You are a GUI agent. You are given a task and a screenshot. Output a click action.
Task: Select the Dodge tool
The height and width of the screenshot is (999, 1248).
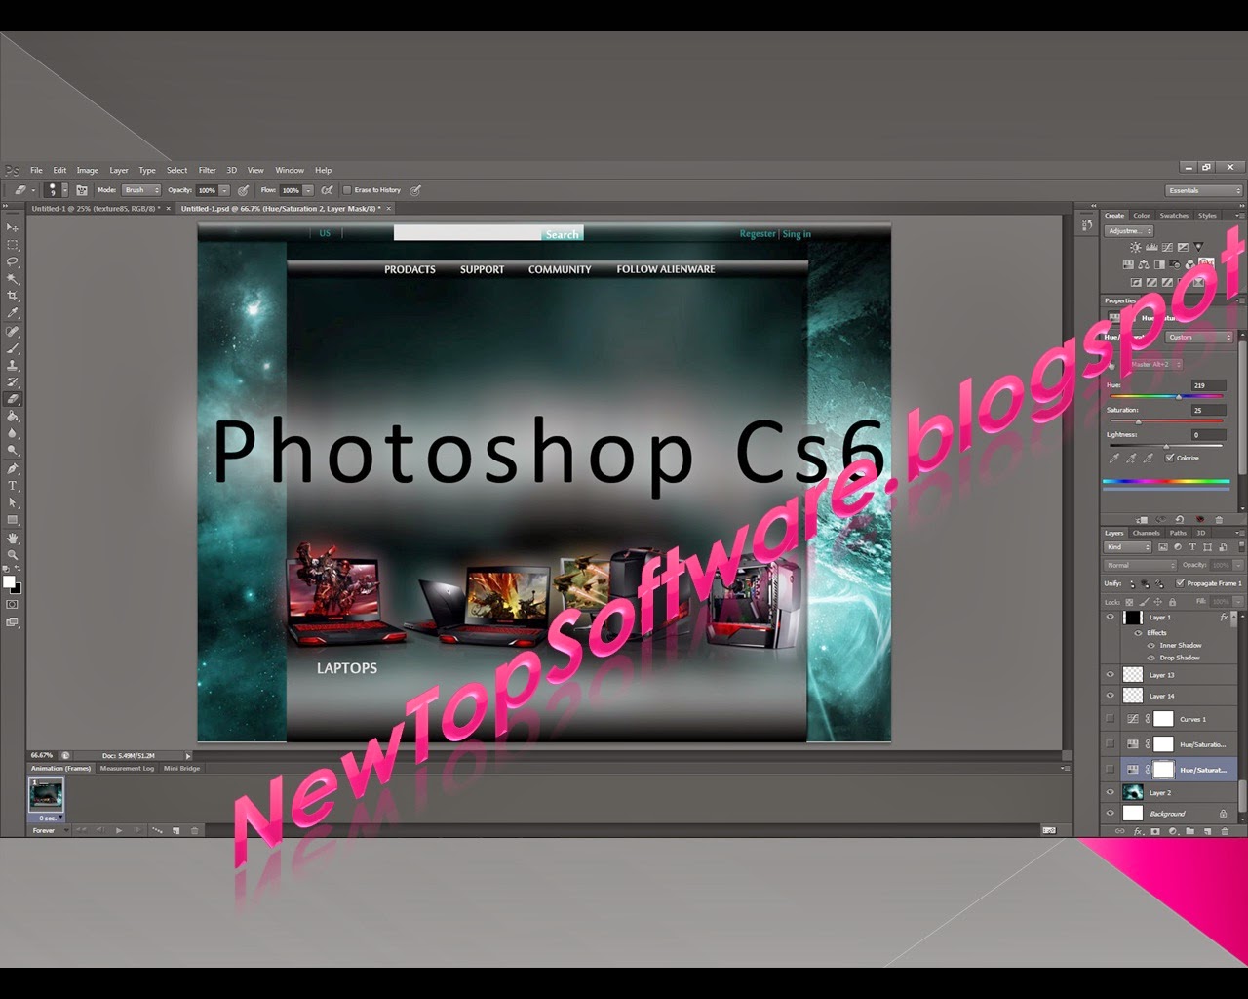pos(13,451)
